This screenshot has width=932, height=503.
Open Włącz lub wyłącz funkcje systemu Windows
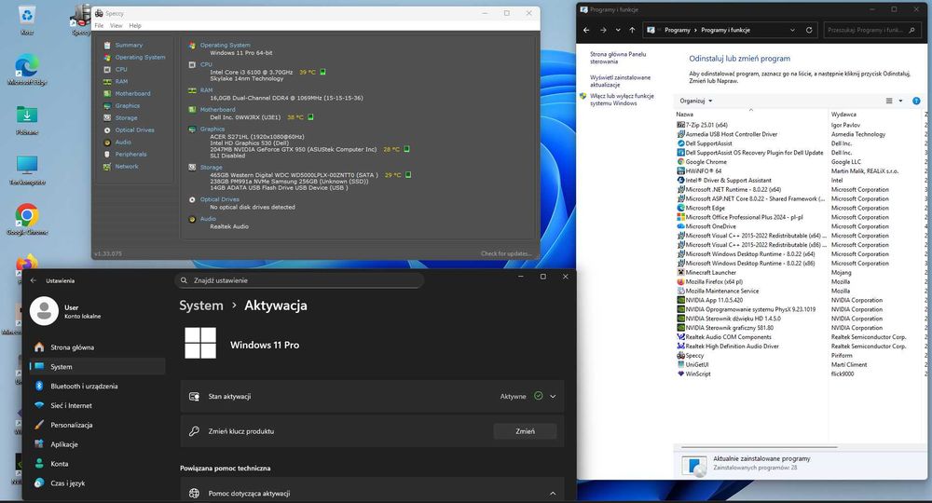(x=621, y=99)
